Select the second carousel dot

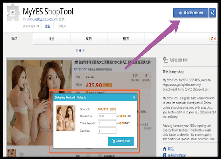(80, 50)
